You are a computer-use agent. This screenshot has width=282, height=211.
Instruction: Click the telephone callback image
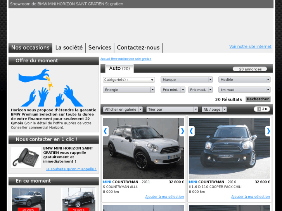[x=26, y=157]
